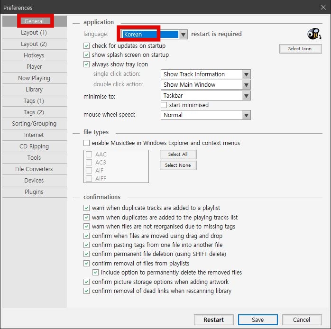Open CD Ripping settings
Screen dimensions: 331x329
coord(35,146)
